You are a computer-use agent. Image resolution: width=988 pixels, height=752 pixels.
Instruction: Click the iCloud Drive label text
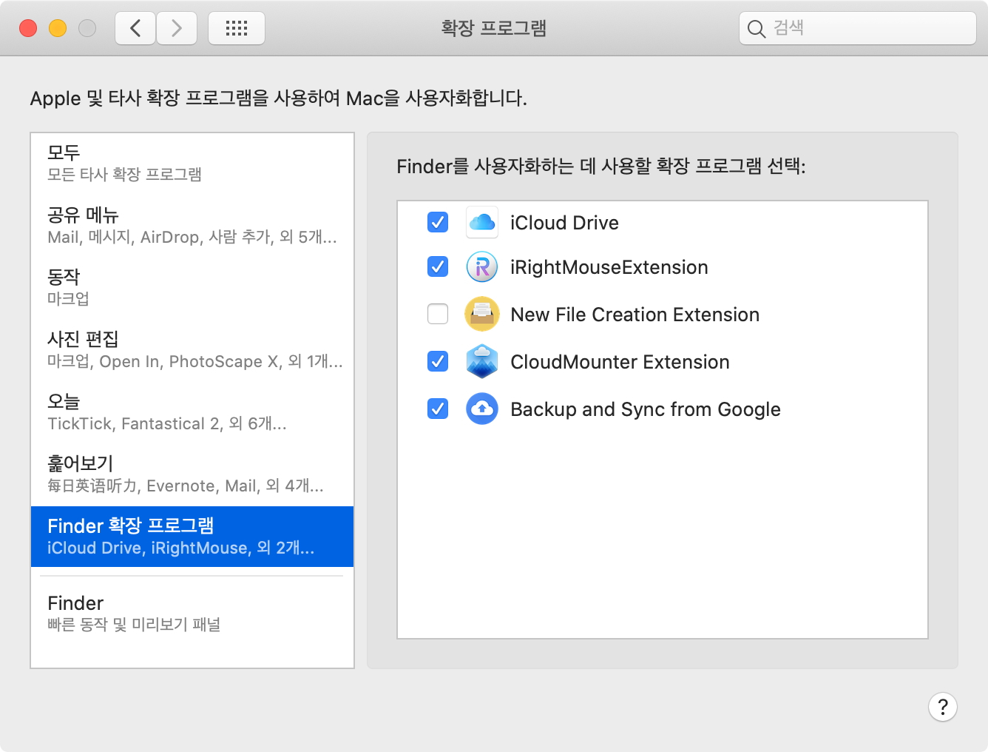click(564, 223)
